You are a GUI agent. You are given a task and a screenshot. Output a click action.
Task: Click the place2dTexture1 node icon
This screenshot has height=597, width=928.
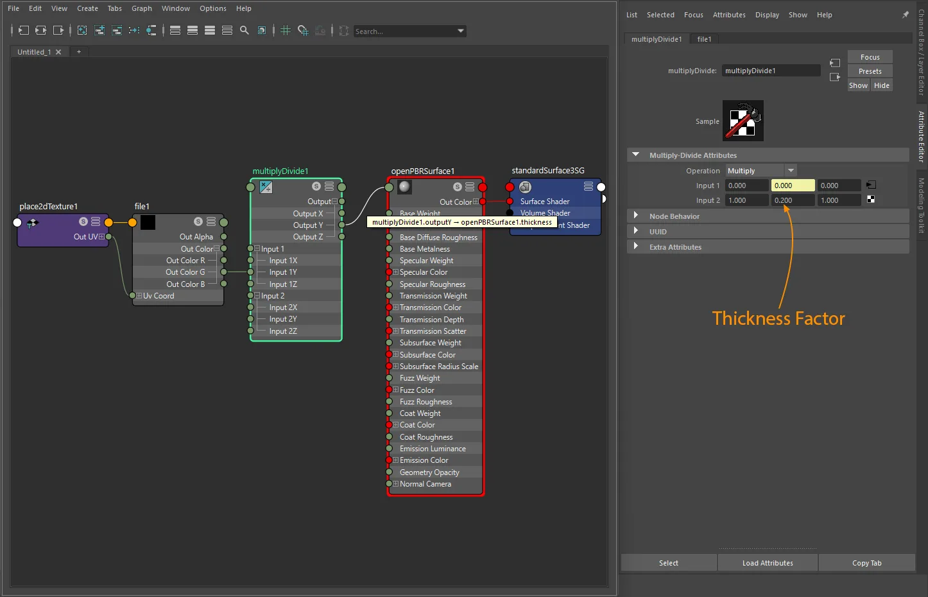pyautogui.click(x=32, y=222)
